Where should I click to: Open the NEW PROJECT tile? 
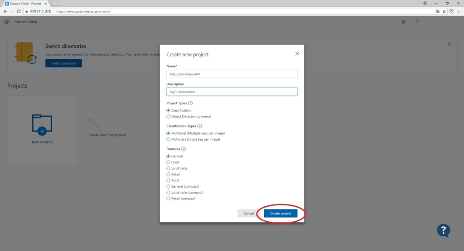[x=42, y=130]
